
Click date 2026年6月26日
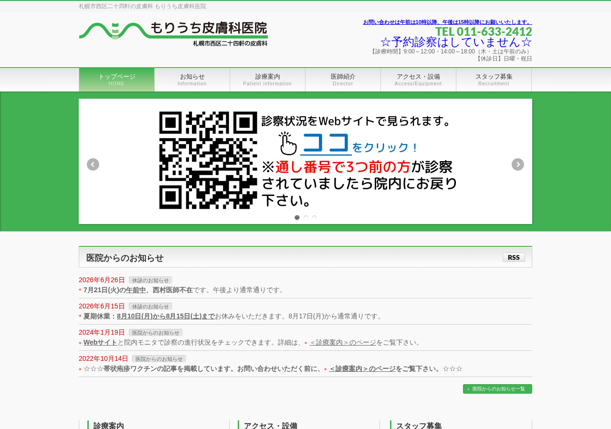[102, 280]
